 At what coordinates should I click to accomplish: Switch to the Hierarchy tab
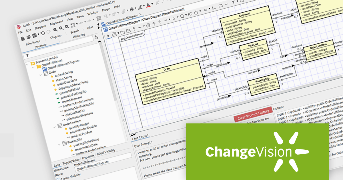pos(79,36)
